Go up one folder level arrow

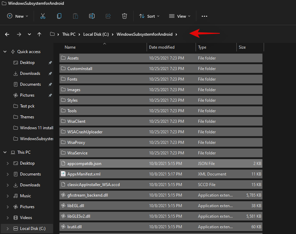39,34
